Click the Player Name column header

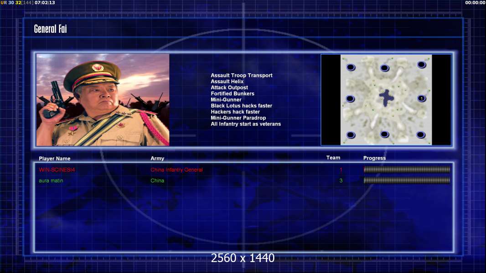click(x=55, y=159)
